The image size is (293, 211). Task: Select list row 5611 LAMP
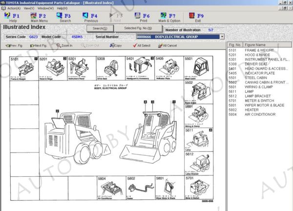(x=259, y=91)
